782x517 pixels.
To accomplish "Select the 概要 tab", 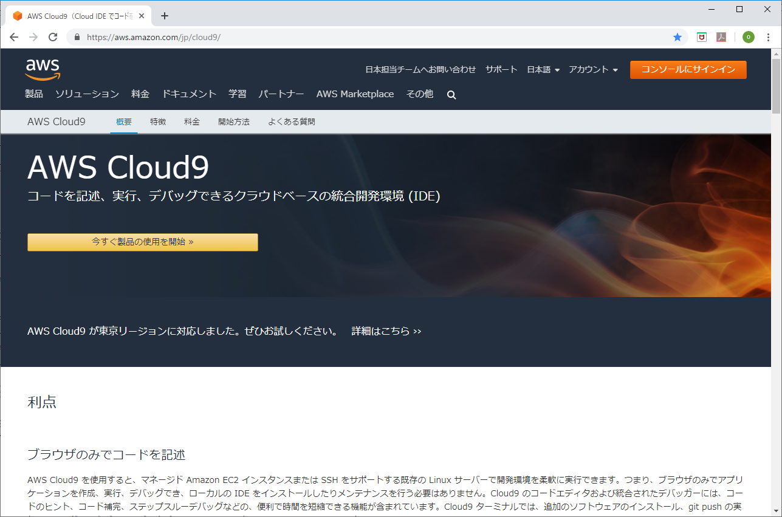I will 124,122.
